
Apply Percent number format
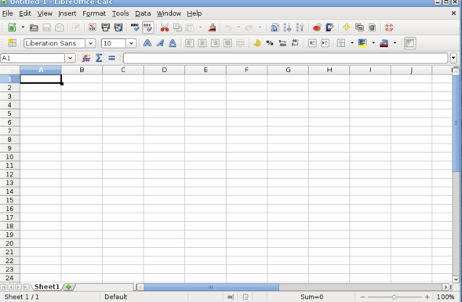270,43
